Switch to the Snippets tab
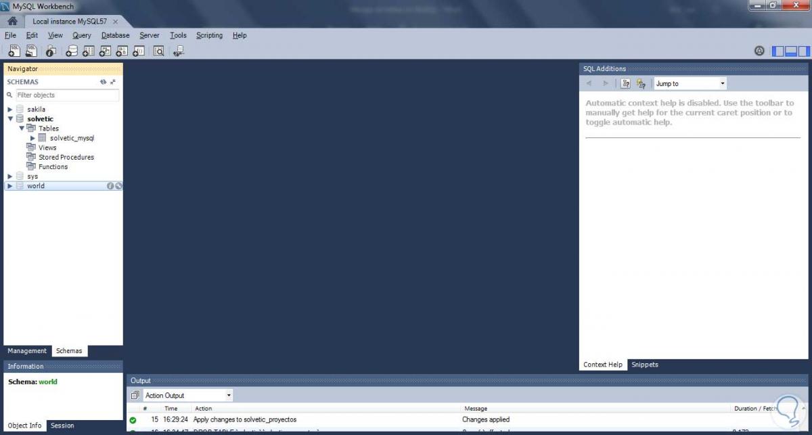 [x=644, y=365]
